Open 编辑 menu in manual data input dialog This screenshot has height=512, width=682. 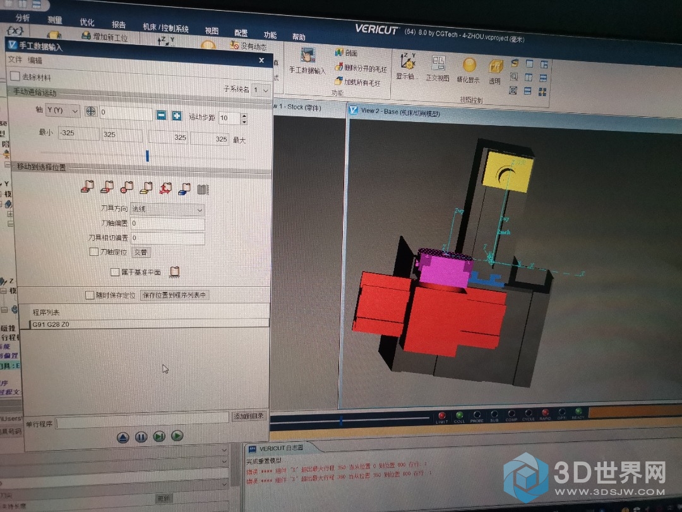click(35, 60)
